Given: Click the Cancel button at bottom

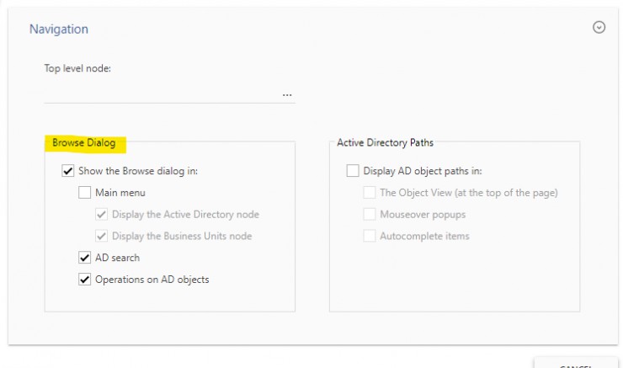Looking at the screenshot, I should pos(576,363).
